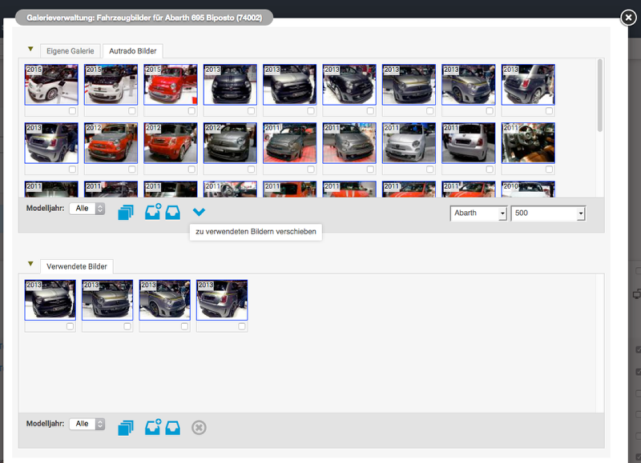This screenshot has height=463, width=641.
Task: Switch to the Eigene Galerie tab
Action: coord(71,51)
